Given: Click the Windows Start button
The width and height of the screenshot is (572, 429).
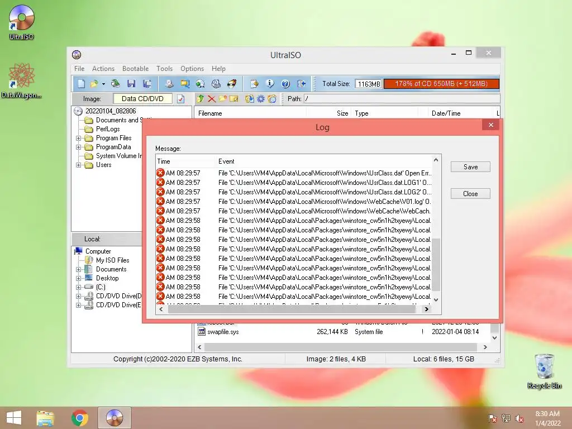Looking at the screenshot, I should click(x=14, y=418).
